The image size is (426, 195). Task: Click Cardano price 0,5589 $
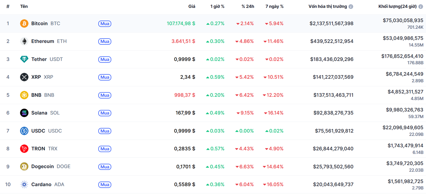185,185
